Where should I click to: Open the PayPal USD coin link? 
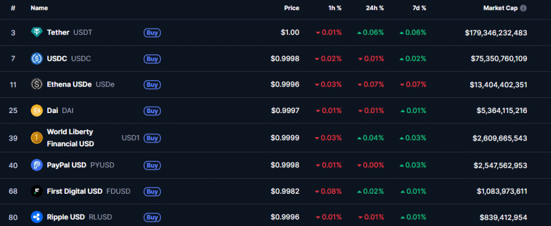pyautogui.click(x=67, y=165)
